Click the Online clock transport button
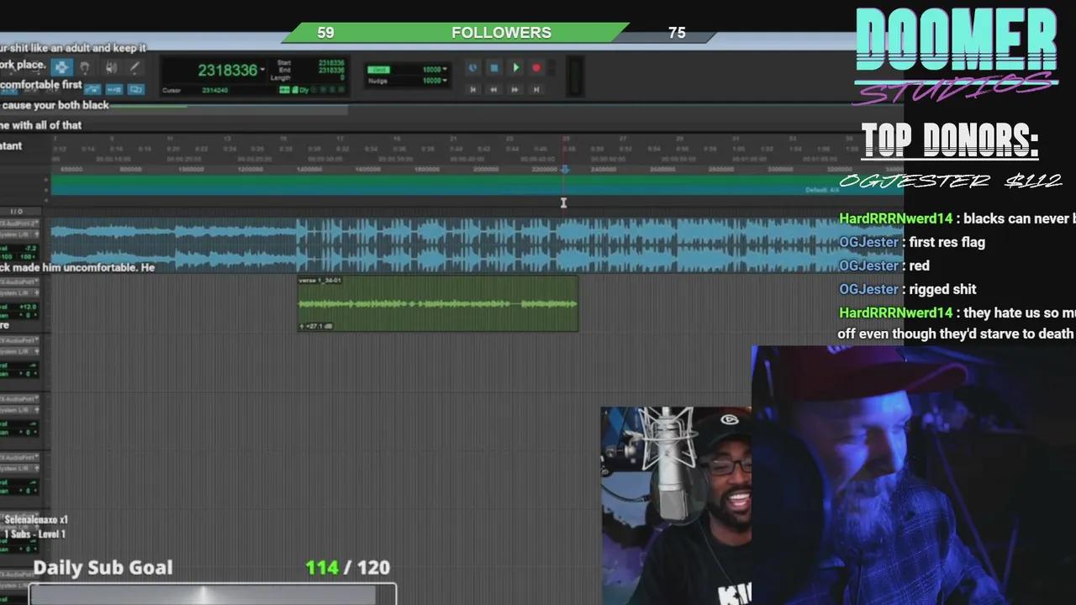 tap(472, 68)
